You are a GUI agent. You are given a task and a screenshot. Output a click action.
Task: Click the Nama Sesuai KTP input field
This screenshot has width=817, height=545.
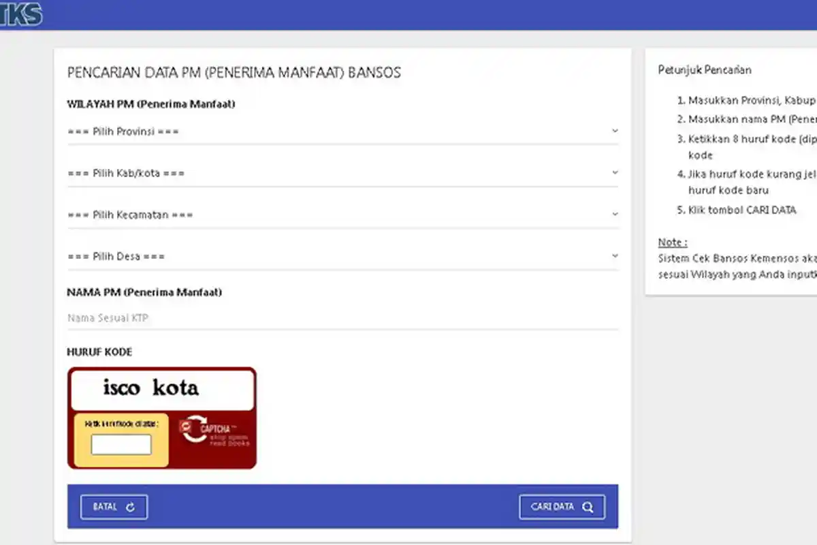click(272, 317)
